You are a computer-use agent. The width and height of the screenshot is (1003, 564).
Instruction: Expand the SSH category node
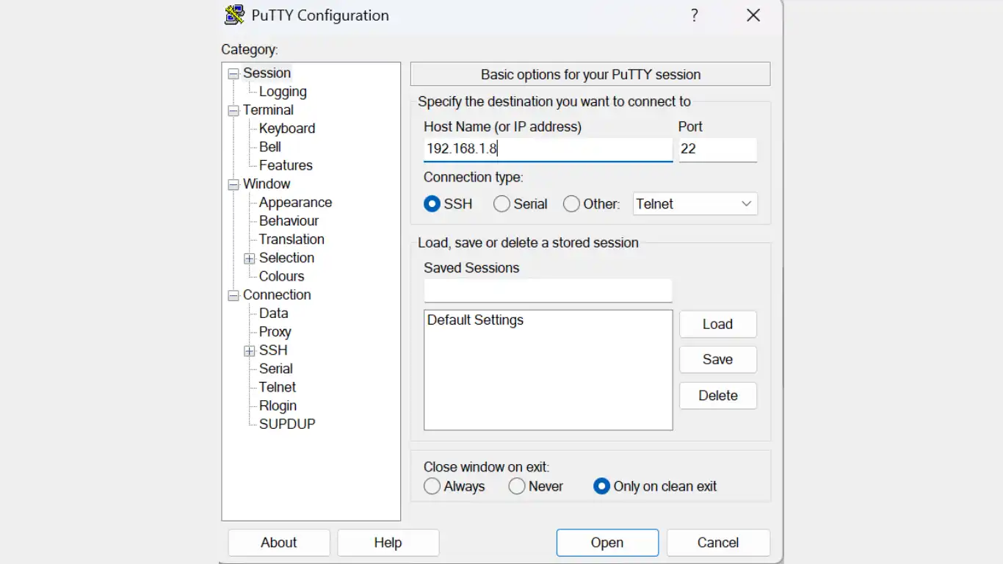pyautogui.click(x=250, y=351)
